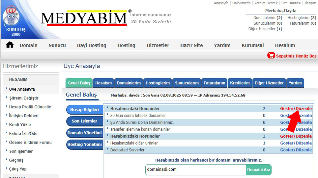This screenshot has height=178, width=318.
Task: Click the Hesap Bilgileri button
Action: click(x=85, y=109)
